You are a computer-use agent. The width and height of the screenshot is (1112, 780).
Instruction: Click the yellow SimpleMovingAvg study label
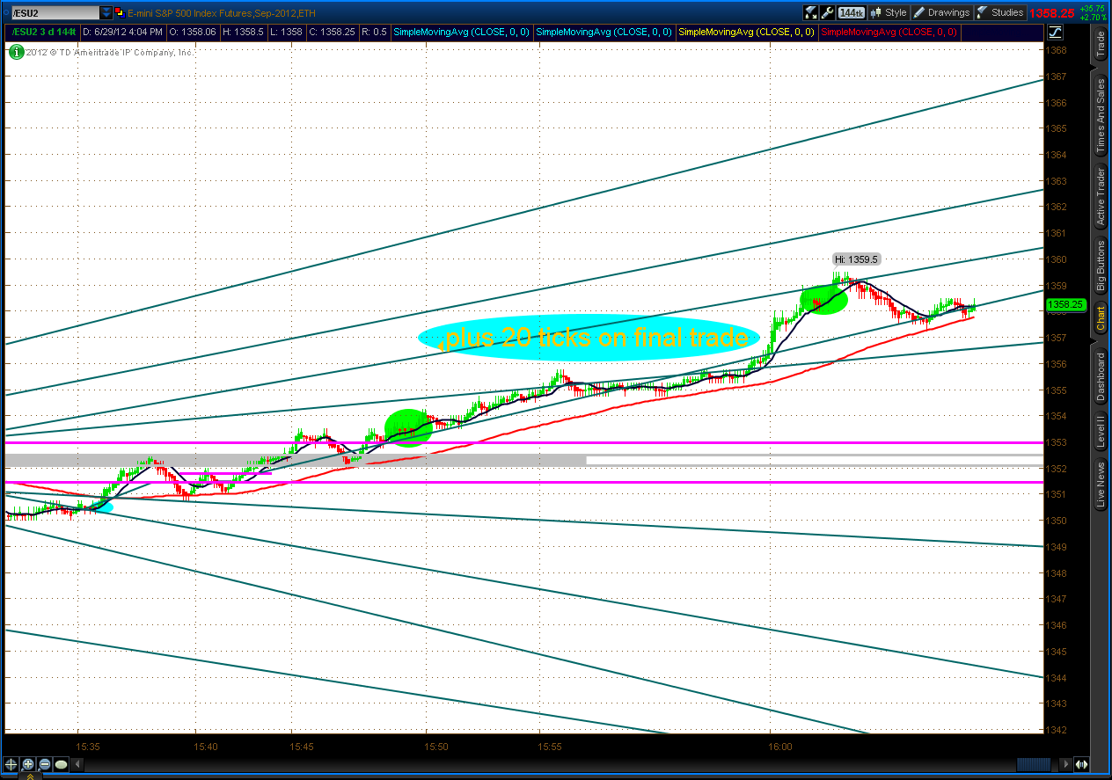[x=747, y=32]
